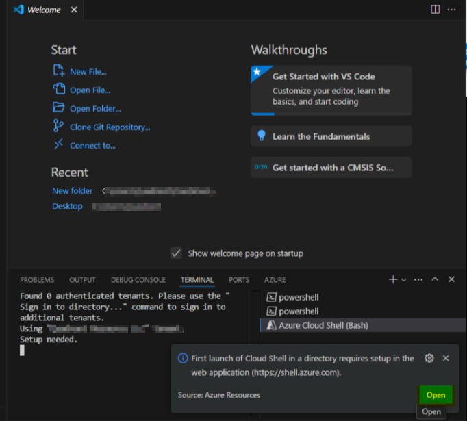Click the Open File icon
The image size is (467, 421).
(x=59, y=89)
